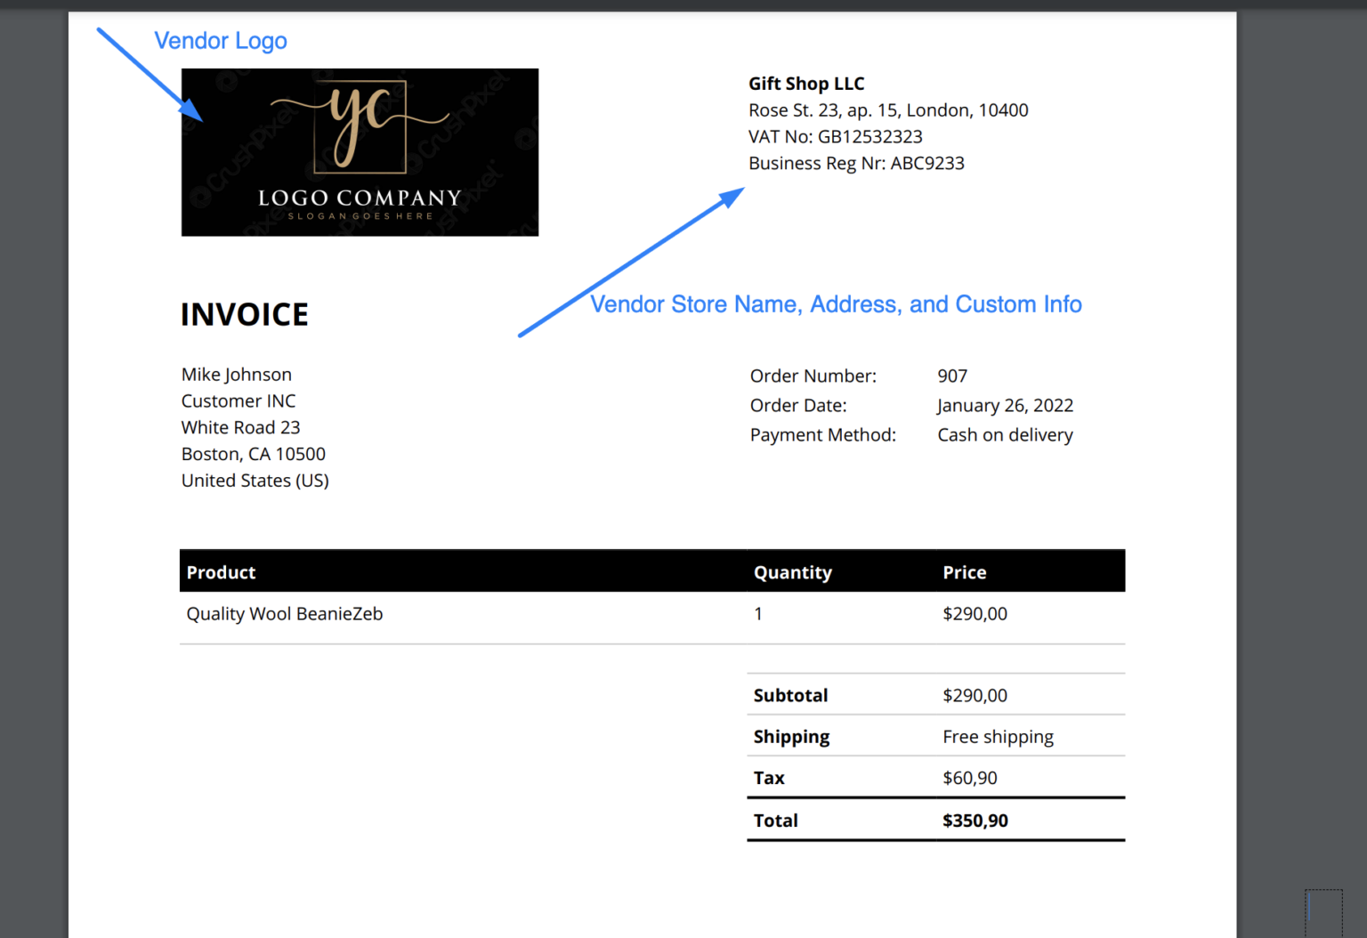Select the Quality Wool BeanieZeb product row

tap(284, 613)
